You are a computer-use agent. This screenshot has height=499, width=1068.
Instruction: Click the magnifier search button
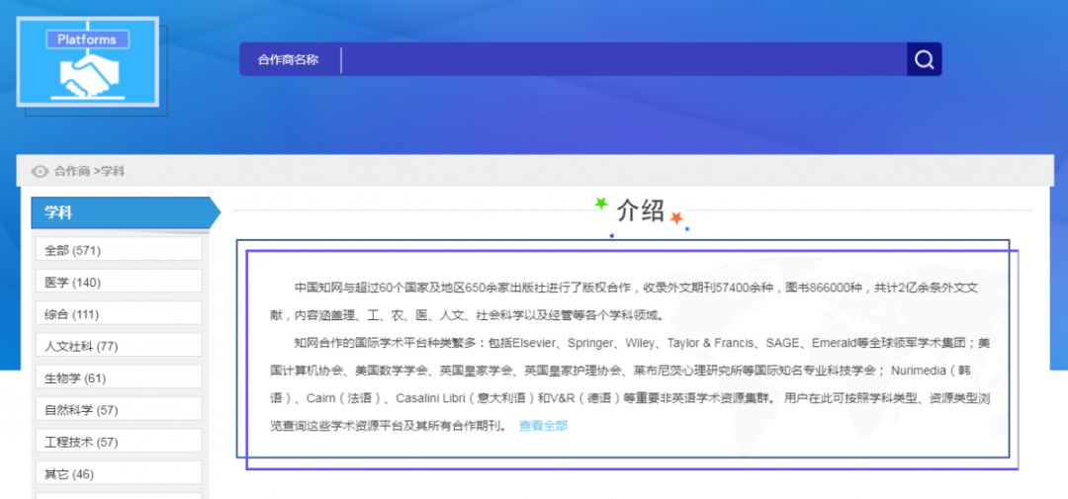925,59
